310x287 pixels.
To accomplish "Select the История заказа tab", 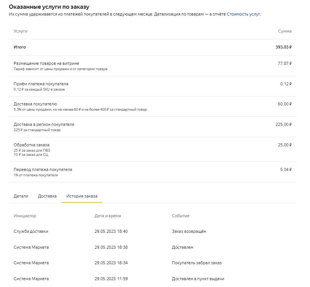I will coord(82,196).
